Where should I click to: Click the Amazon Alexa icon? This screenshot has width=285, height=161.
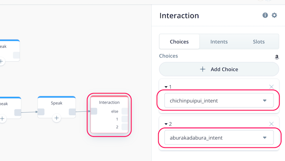[x=277, y=57]
